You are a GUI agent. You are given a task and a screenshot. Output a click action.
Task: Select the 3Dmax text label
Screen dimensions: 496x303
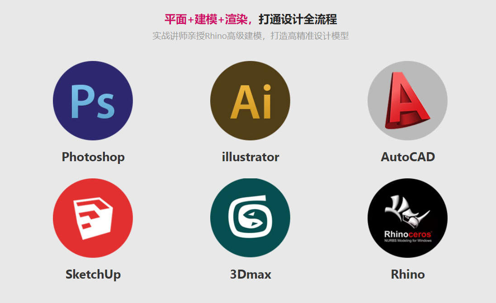pyautogui.click(x=250, y=274)
